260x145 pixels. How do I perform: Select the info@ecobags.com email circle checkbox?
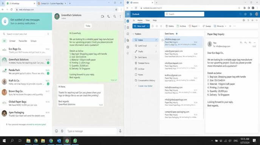[x=162, y=40]
